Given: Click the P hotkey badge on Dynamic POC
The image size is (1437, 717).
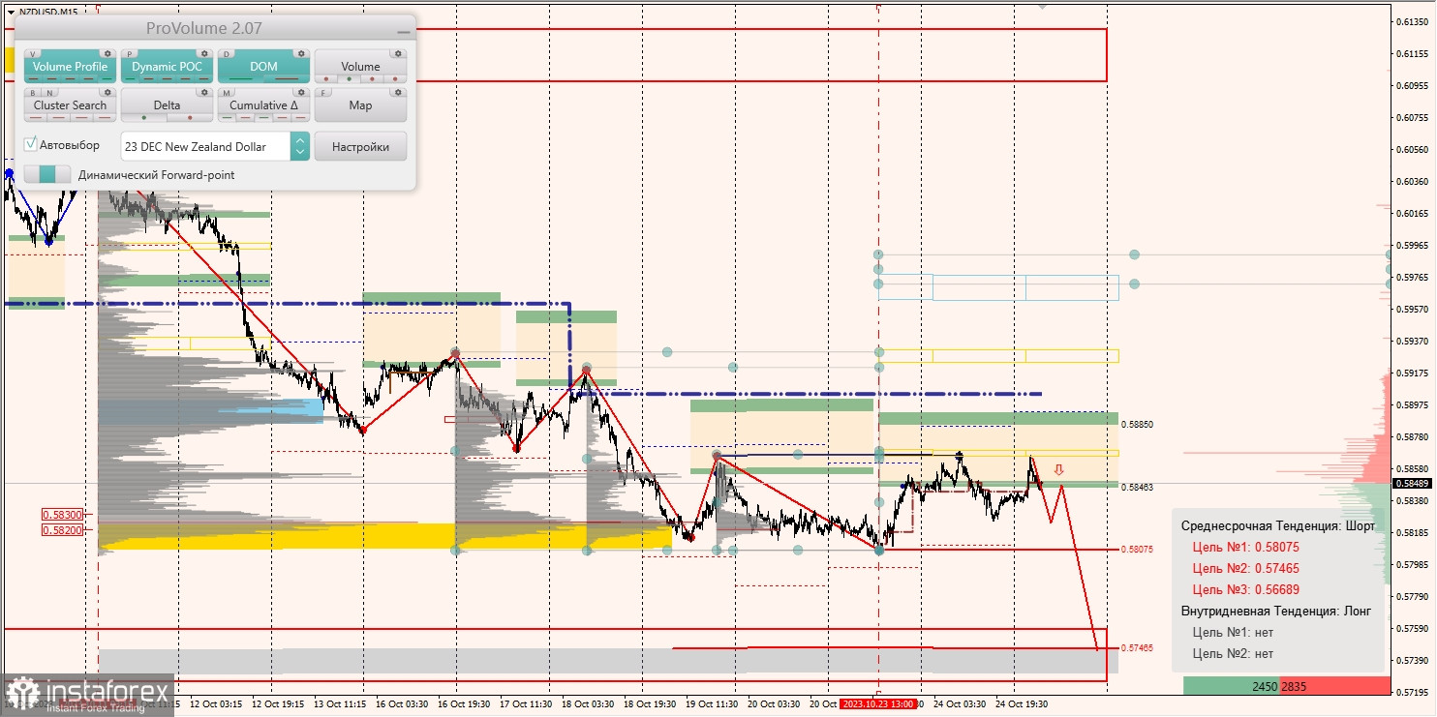Looking at the screenshot, I should coord(129,53).
